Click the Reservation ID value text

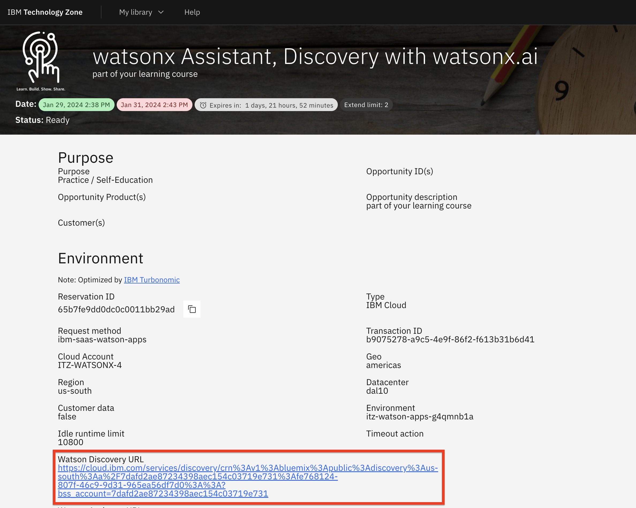pos(116,309)
